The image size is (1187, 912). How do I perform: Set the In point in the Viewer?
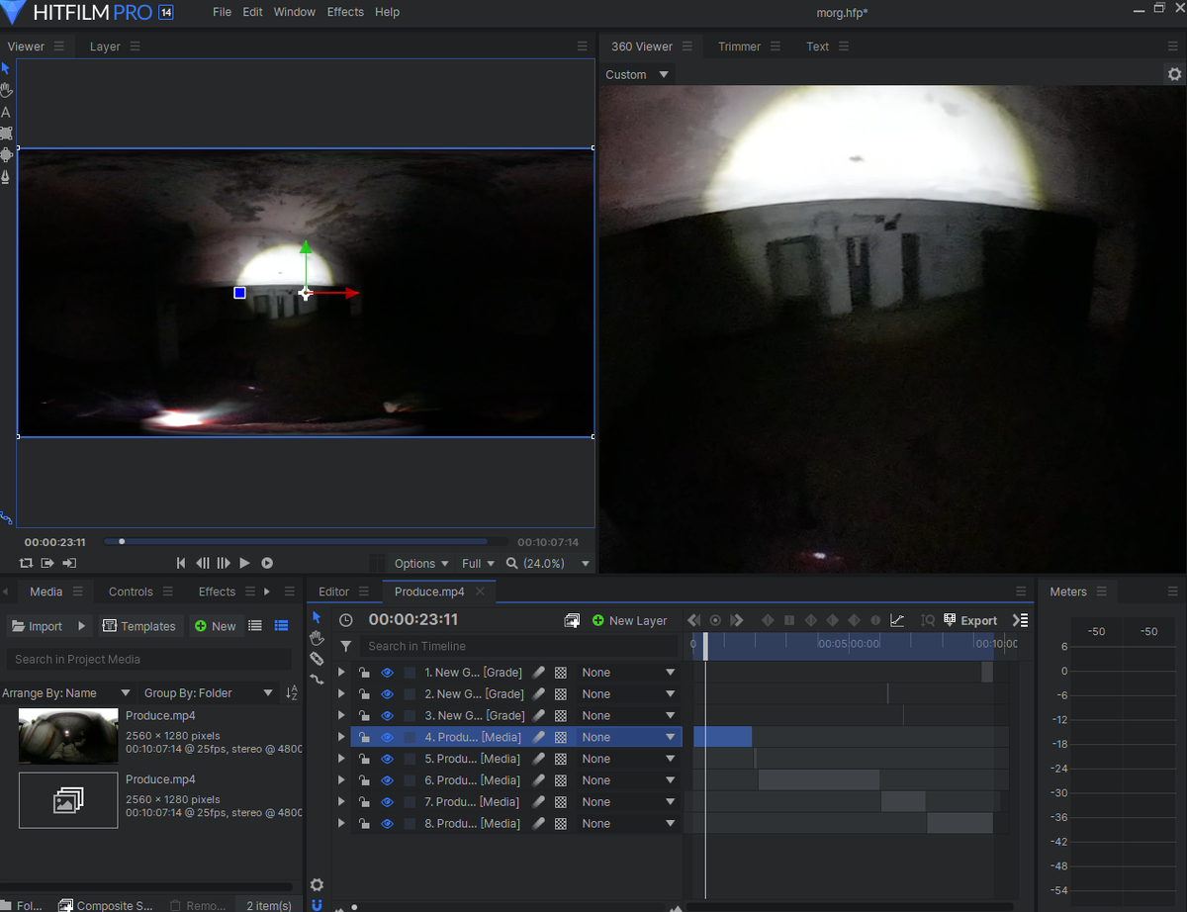pyautogui.click(x=47, y=563)
